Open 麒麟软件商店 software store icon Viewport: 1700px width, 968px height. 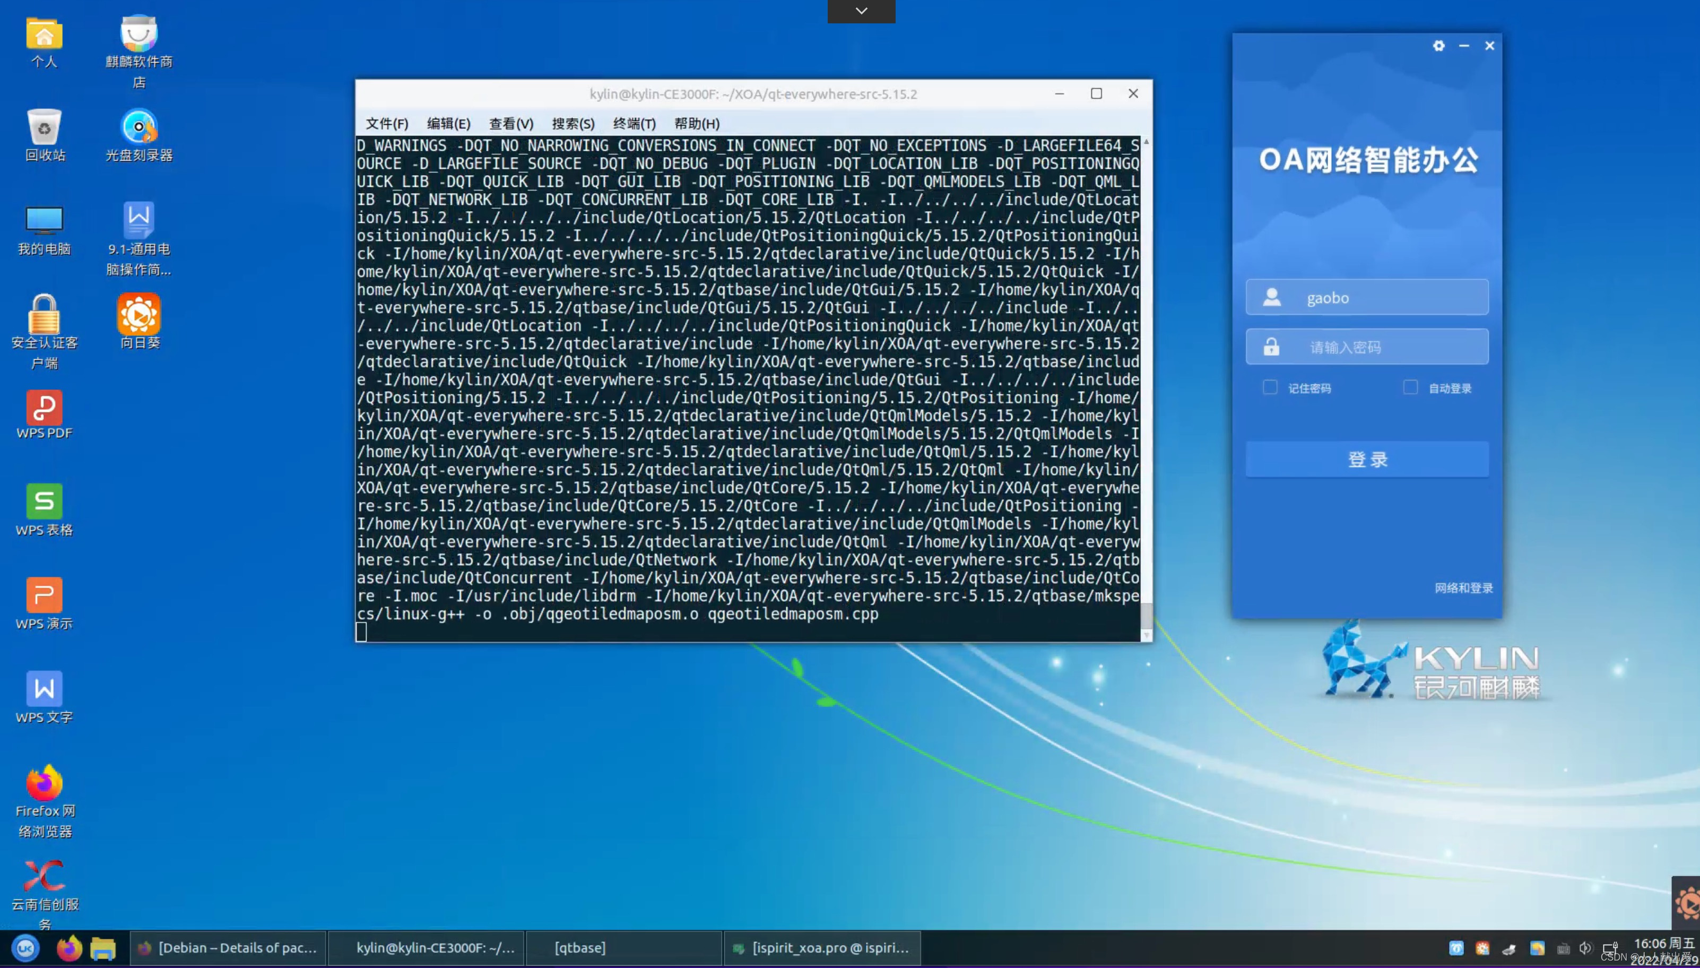pos(139,52)
